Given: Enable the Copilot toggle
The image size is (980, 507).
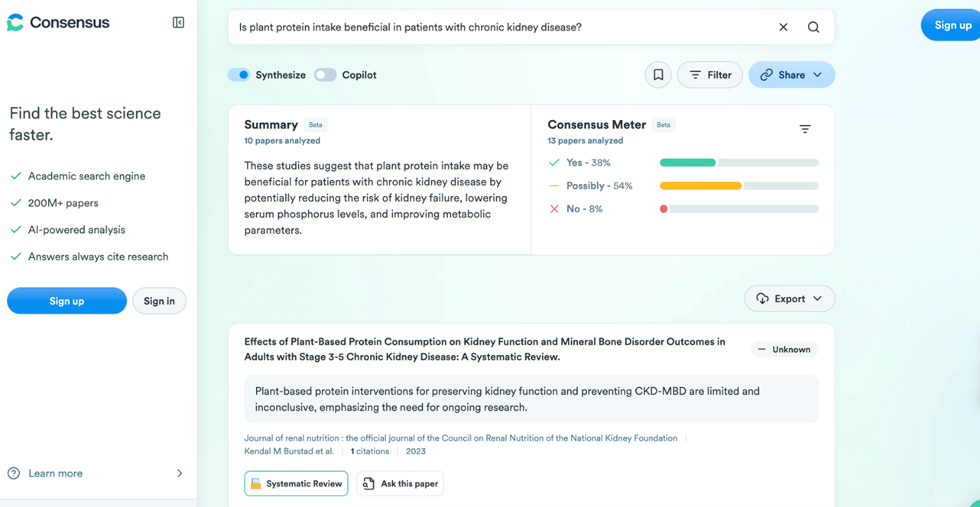Looking at the screenshot, I should [325, 75].
